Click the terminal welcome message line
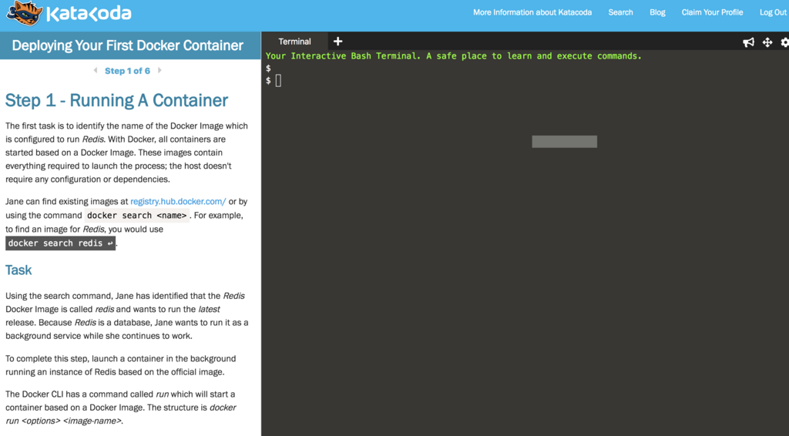 [453, 55]
